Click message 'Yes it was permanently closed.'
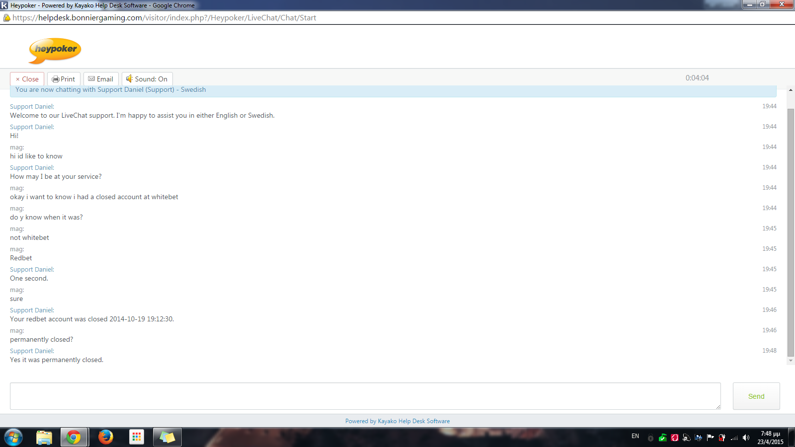The height and width of the screenshot is (447, 795). (57, 360)
